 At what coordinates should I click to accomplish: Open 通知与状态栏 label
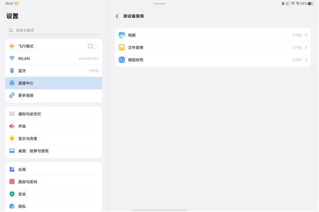(x=29, y=114)
